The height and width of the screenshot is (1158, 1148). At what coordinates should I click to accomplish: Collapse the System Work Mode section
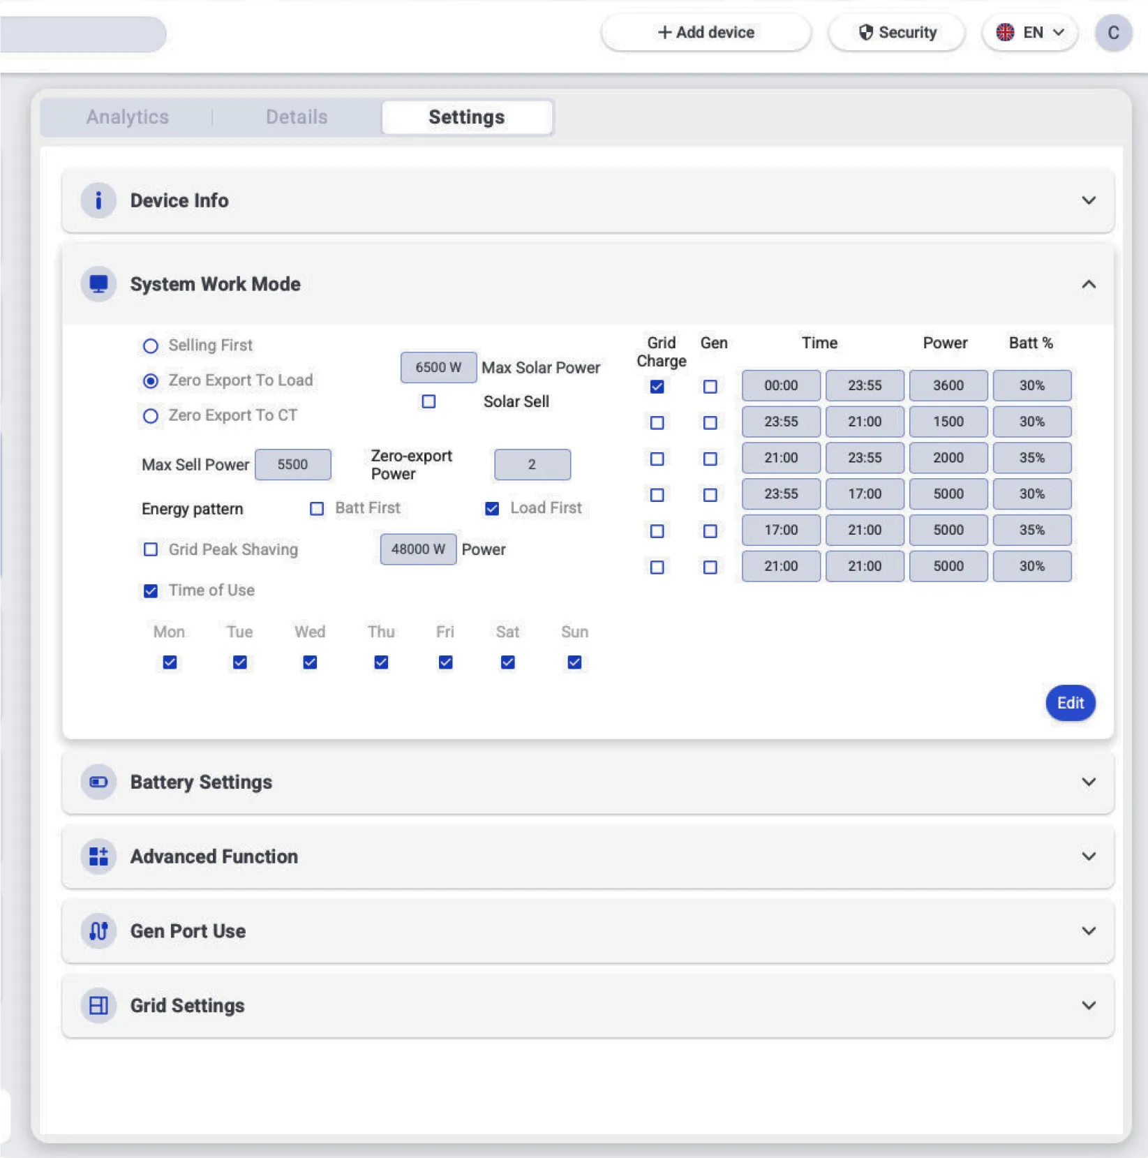point(1088,284)
